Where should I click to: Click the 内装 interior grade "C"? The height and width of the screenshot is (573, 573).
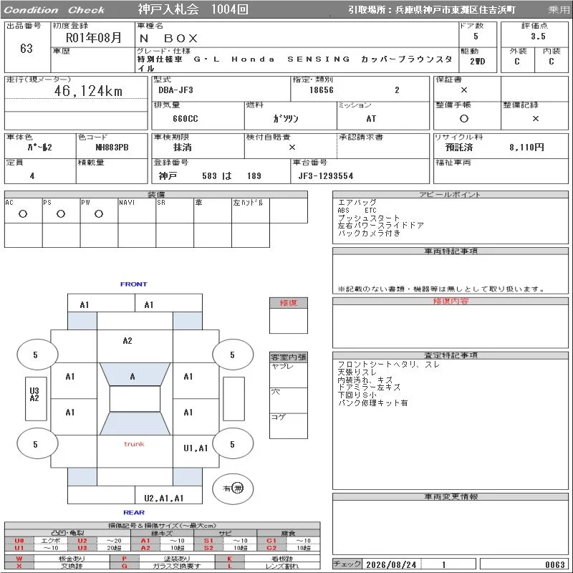click(551, 62)
